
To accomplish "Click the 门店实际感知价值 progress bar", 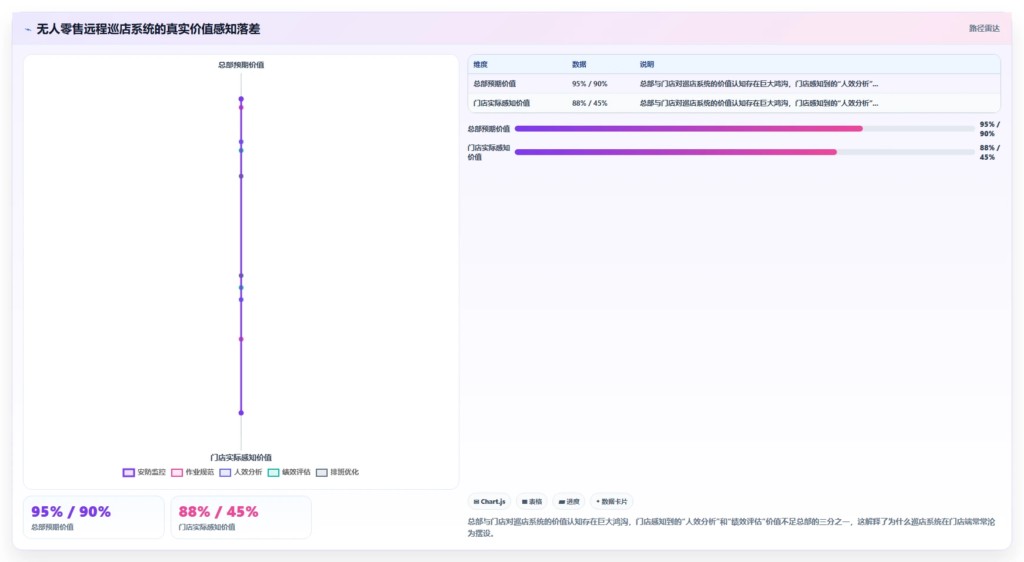I will click(745, 152).
